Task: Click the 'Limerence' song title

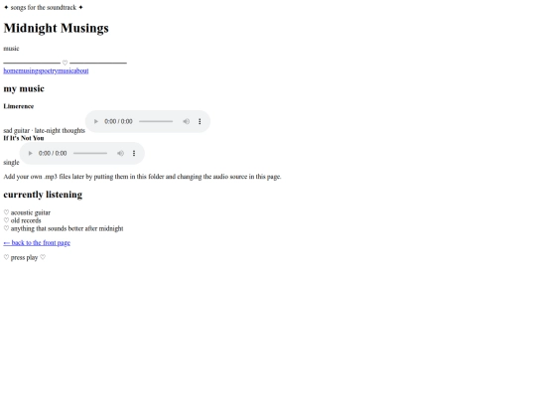Action: click(x=19, y=106)
